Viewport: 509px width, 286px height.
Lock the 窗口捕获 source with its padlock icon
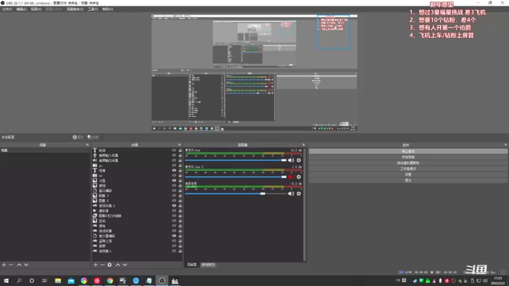pos(180,191)
